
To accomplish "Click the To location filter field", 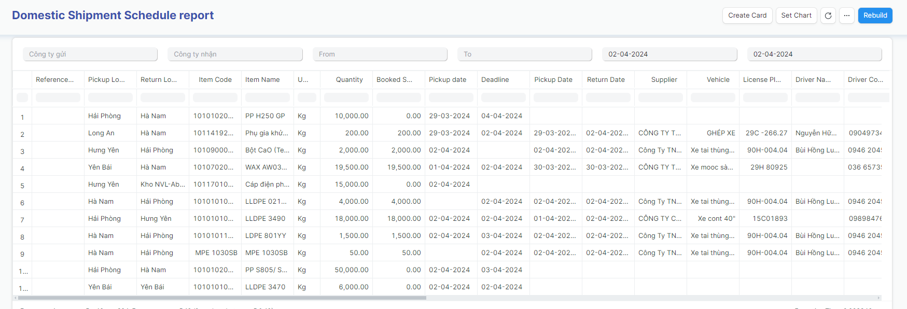I will pyautogui.click(x=524, y=54).
